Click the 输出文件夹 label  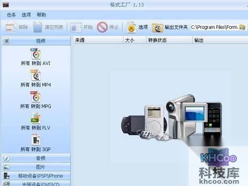click(176, 27)
